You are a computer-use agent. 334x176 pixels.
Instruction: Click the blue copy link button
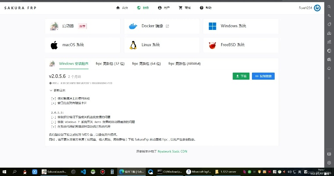(x=263, y=76)
